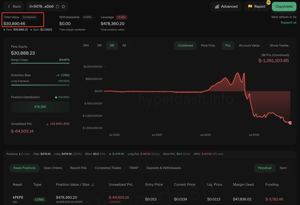Select the 1M time range
This screenshot has height=205, width=300.
112,45
